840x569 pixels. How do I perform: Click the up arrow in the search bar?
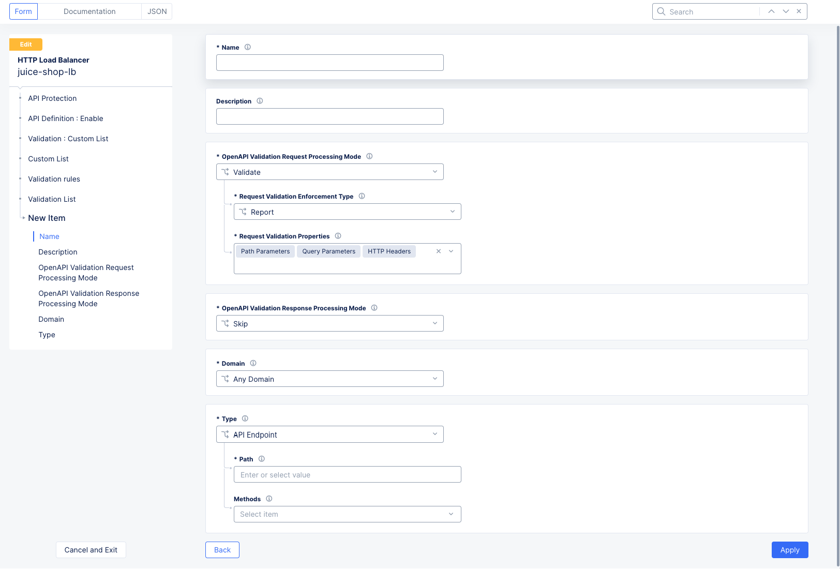(x=771, y=11)
